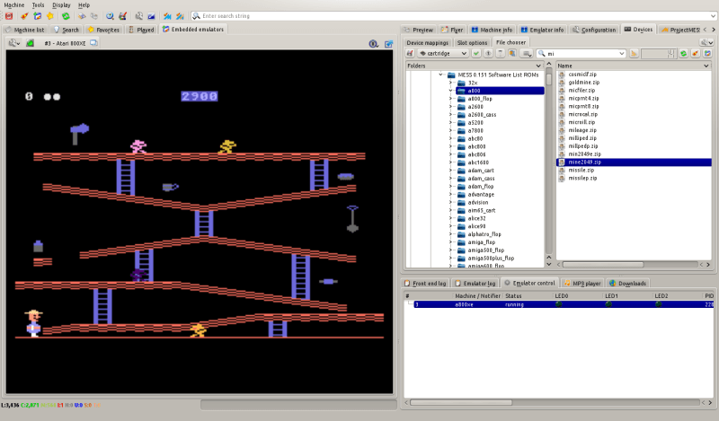This screenshot has height=421, width=719.
Task: Expand the adam_cart folder node
Action: 450,171
